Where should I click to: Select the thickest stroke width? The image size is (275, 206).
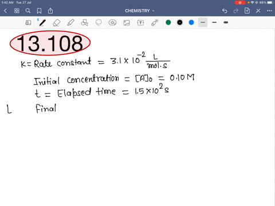coord(226,22)
